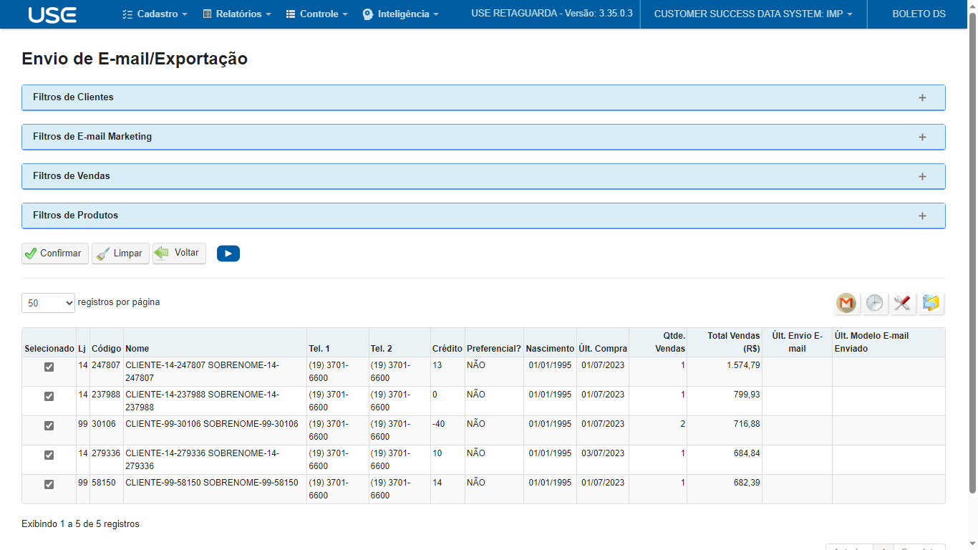Screen dimensions: 978x550
Task: Send e-mail with the Gmail icon
Action: [x=847, y=304]
